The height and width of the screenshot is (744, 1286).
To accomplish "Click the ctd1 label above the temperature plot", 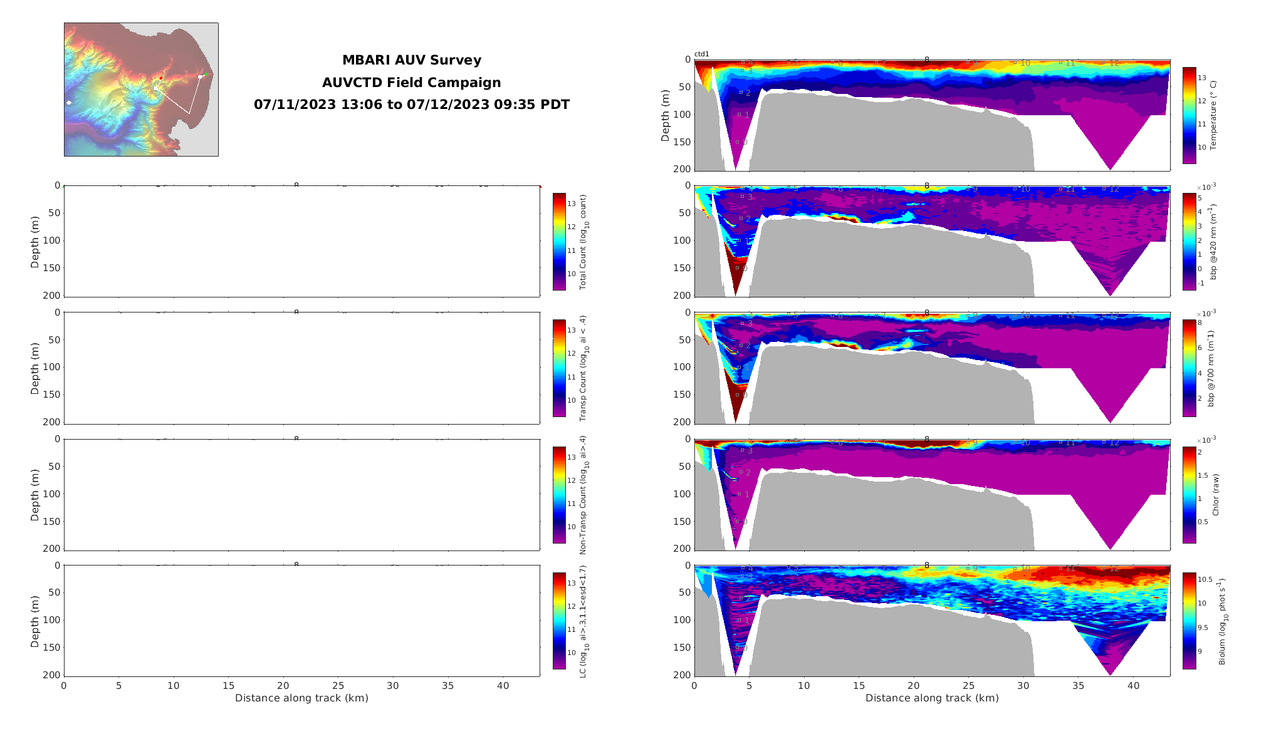I will coord(701,54).
